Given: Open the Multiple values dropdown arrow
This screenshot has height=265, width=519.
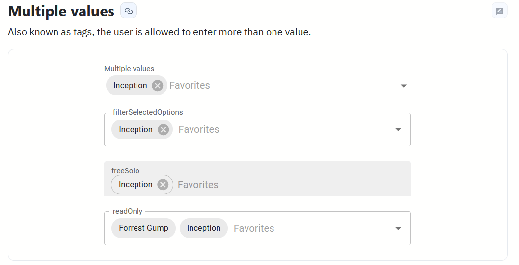Looking at the screenshot, I should [403, 86].
